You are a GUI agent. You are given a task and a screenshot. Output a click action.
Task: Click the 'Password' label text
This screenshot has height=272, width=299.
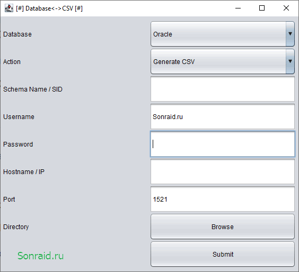pyautogui.click(x=18, y=144)
